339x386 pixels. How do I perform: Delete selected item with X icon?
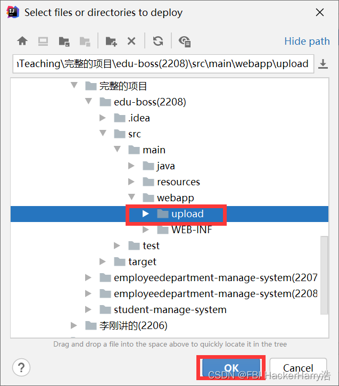[x=131, y=41]
